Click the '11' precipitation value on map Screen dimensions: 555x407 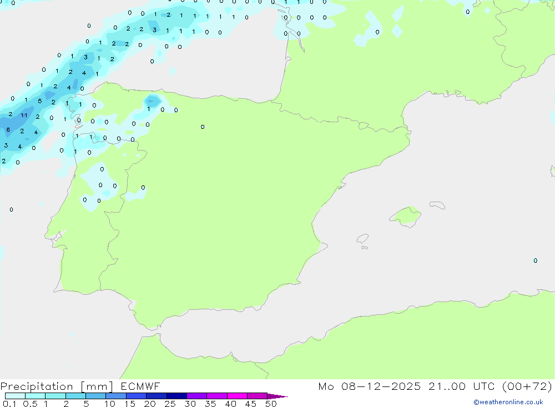(x=24, y=115)
